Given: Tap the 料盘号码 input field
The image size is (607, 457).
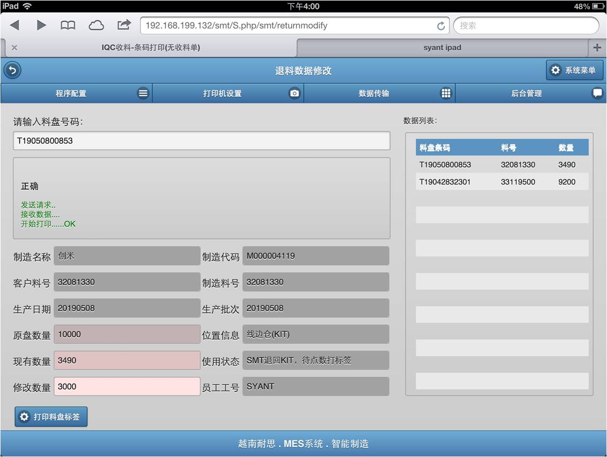Looking at the screenshot, I should point(202,141).
